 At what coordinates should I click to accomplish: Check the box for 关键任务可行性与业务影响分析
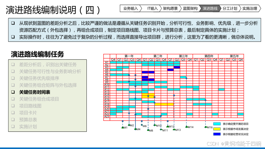tap(13, 72)
